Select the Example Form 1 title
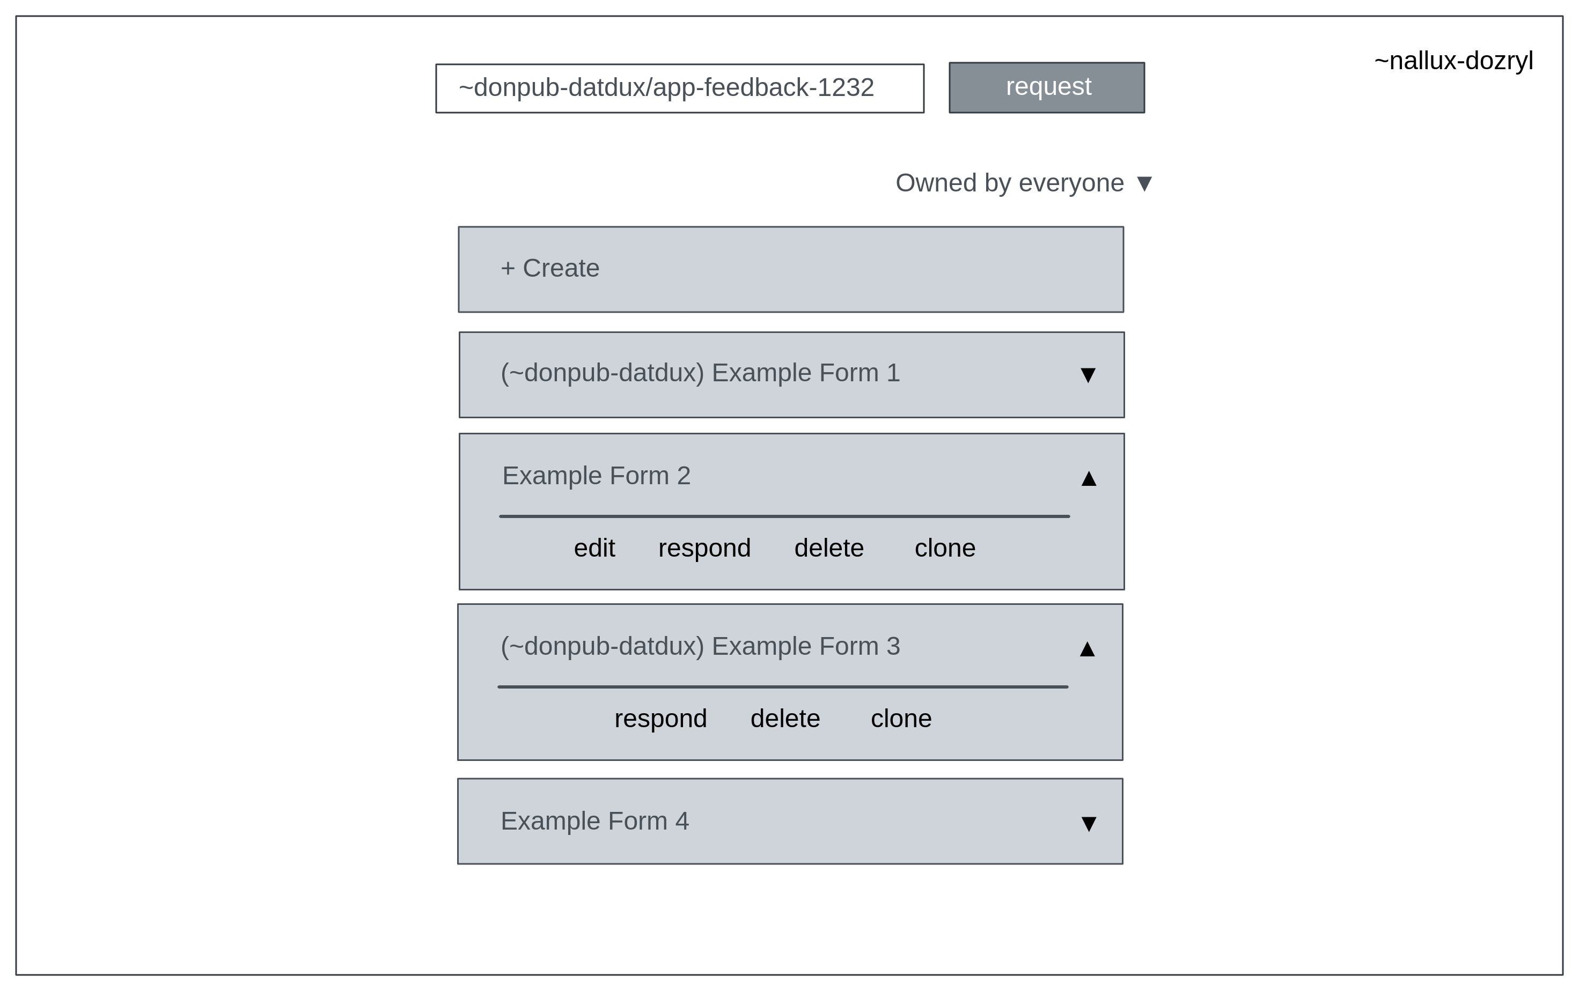Screen dimensions: 1579x991 (700, 373)
